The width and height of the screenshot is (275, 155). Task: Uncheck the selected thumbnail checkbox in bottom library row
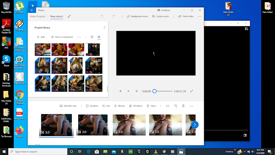[47, 78]
